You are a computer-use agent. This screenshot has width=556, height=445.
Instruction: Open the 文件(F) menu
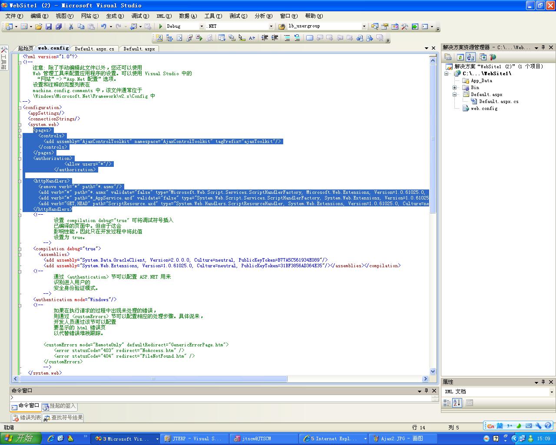pyautogui.click(x=14, y=16)
